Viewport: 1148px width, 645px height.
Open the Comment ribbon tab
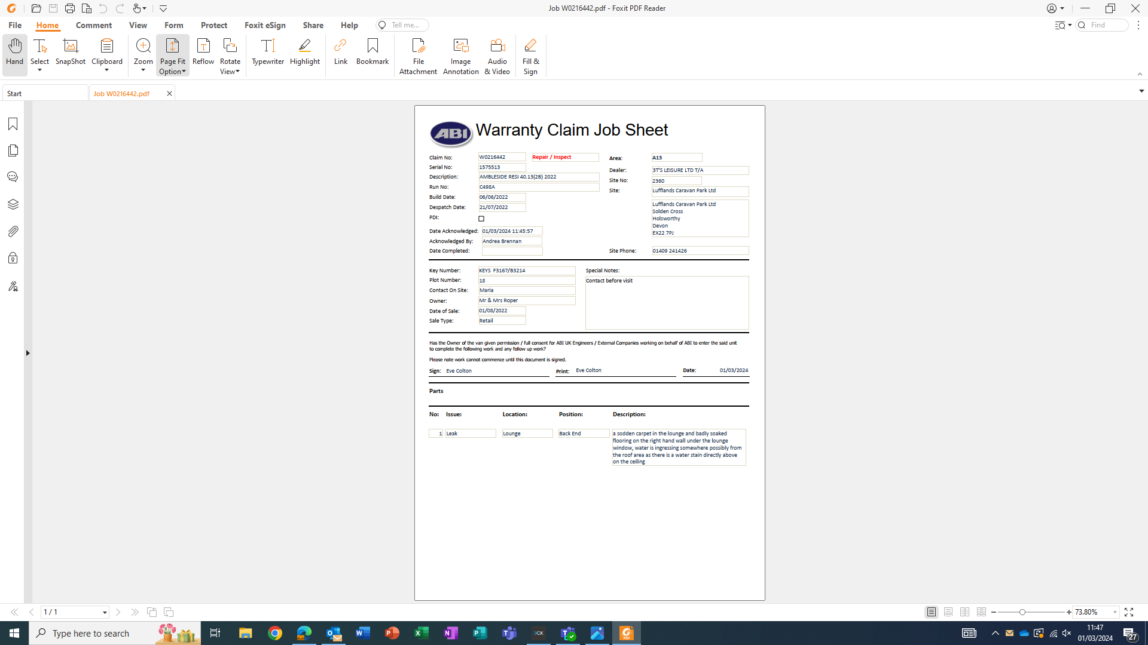94,25
